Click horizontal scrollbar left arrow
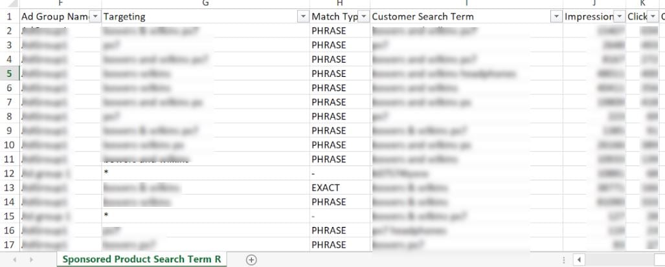665x267 pixels. point(580,260)
